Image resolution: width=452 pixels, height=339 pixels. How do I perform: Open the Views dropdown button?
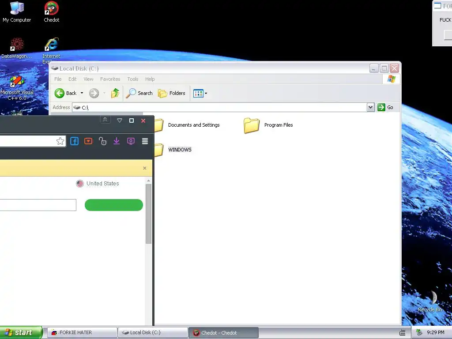pos(200,93)
